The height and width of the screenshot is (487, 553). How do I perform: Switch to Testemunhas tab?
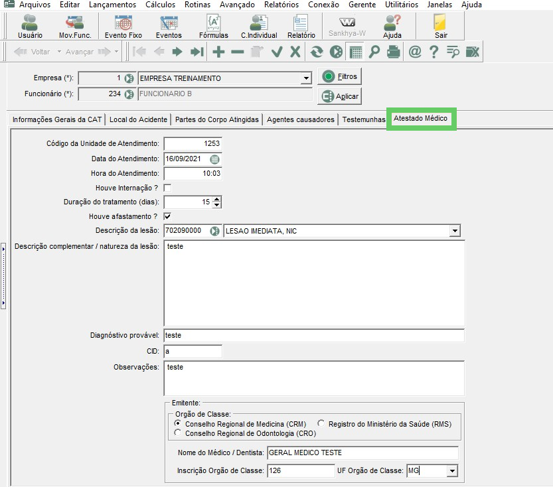click(364, 119)
